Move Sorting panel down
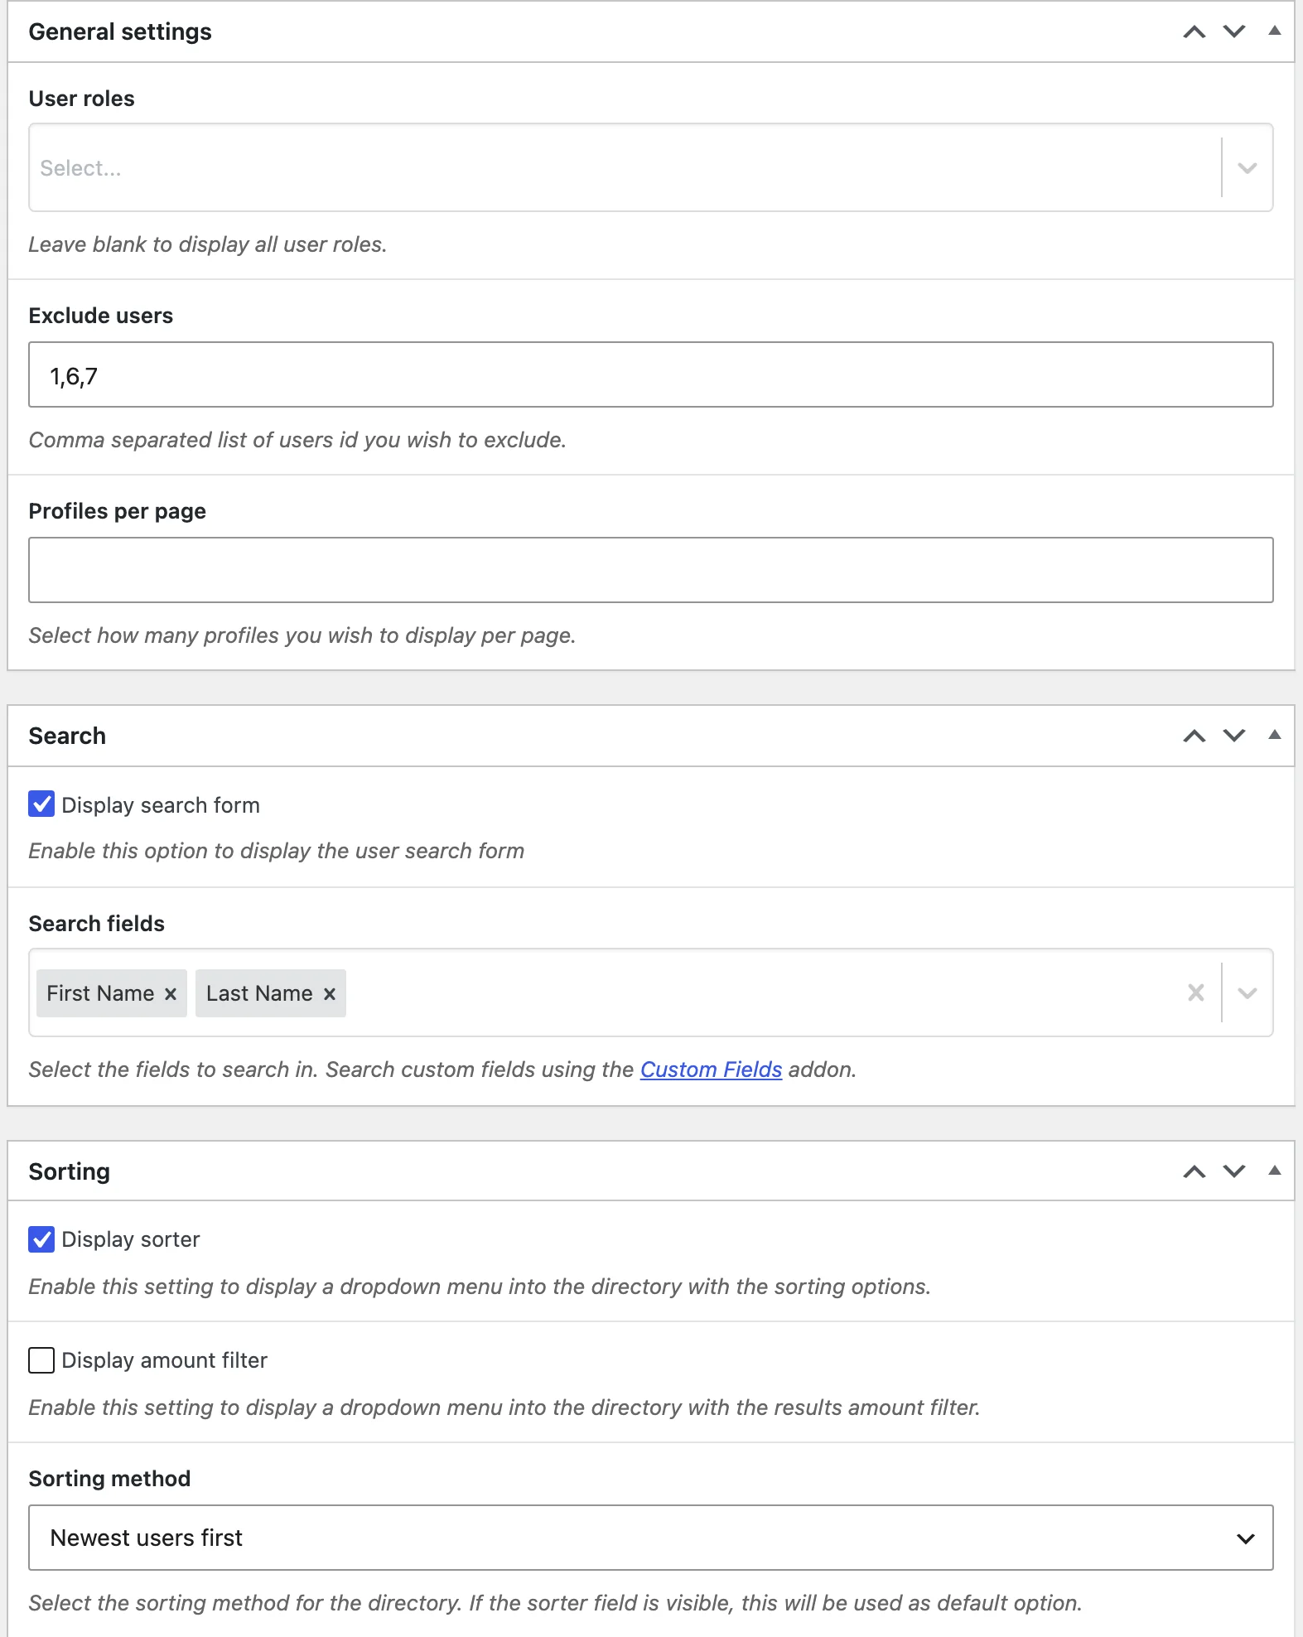This screenshot has height=1637, width=1303. point(1234,1171)
